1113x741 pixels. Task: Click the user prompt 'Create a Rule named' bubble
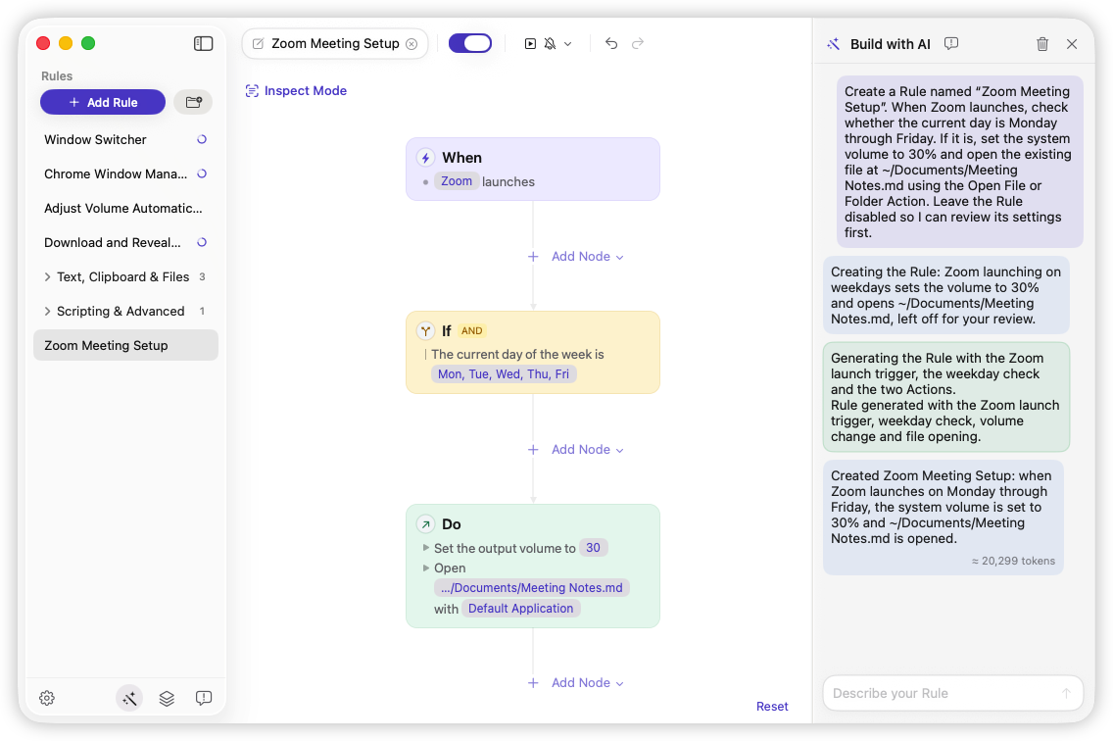tap(960, 162)
